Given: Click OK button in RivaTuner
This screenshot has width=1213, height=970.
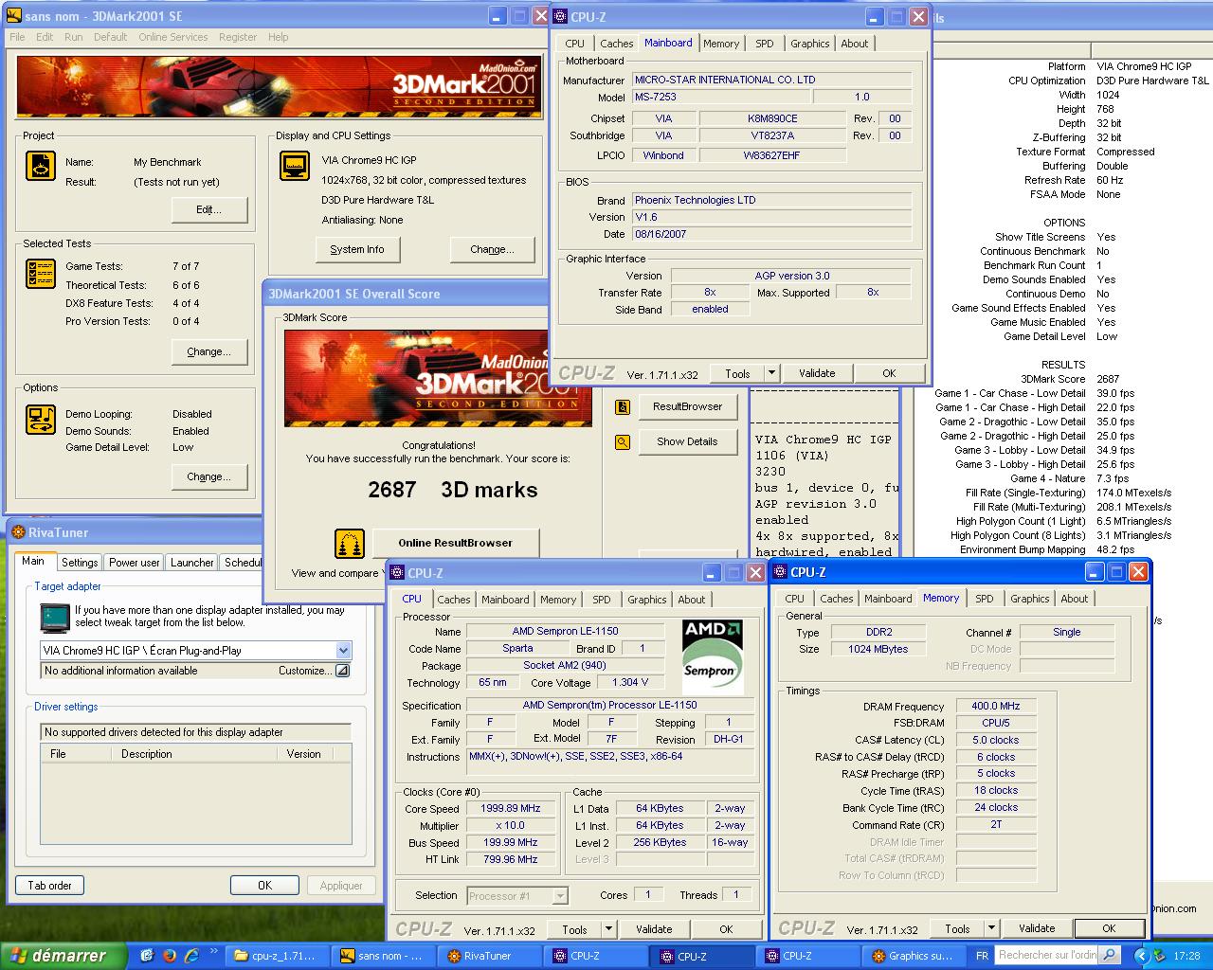Looking at the screenshot, I should 265,886.
